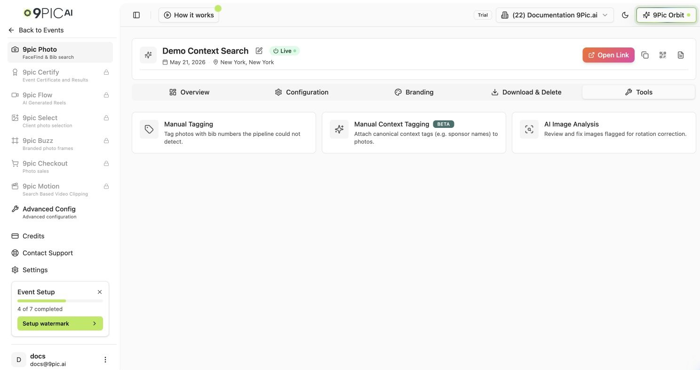This screenshot has height=370, width=700.
Task: Switch to dark mode moon icon
Action: [x=625, y=15]
